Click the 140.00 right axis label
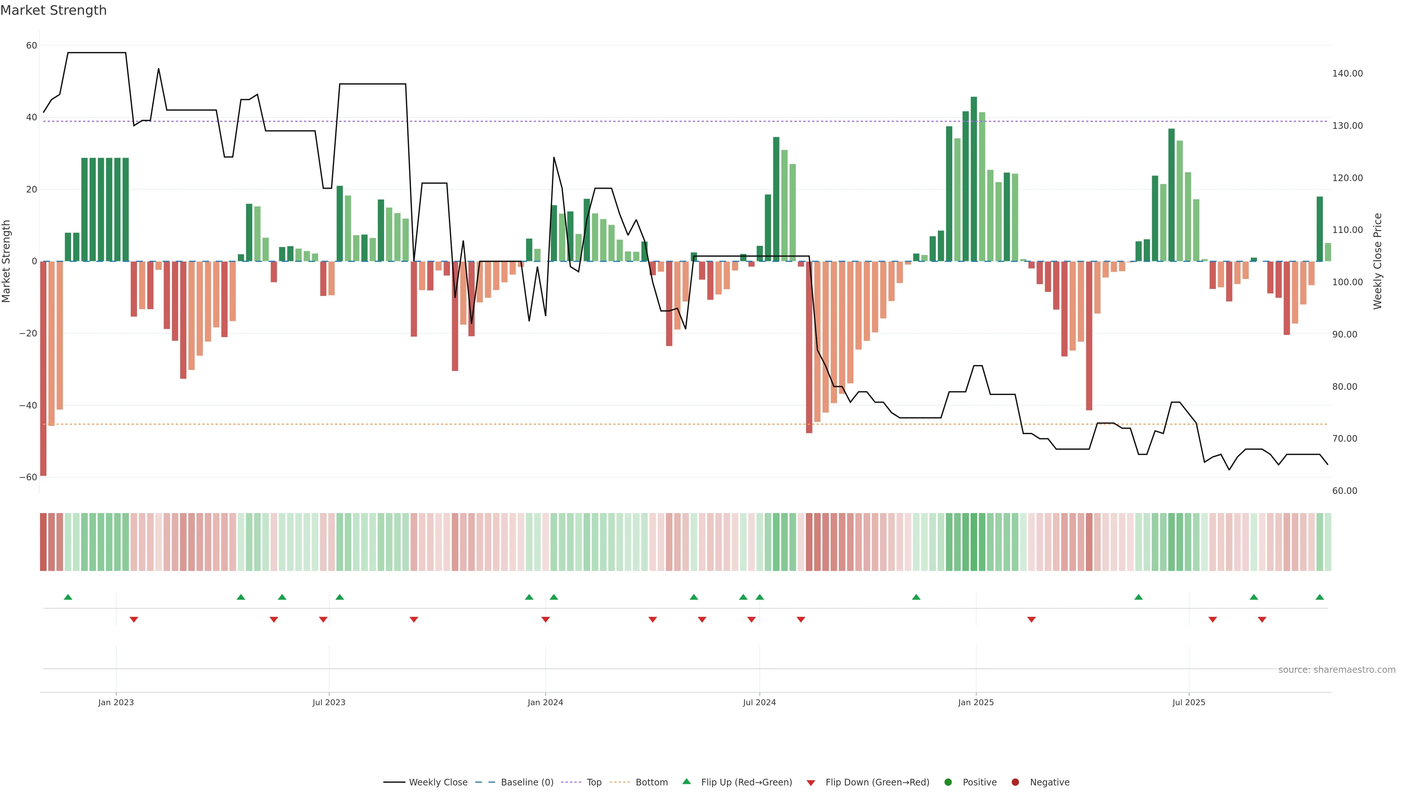The width and height of the screenshot is (1414, 795). click(1347, 74)
